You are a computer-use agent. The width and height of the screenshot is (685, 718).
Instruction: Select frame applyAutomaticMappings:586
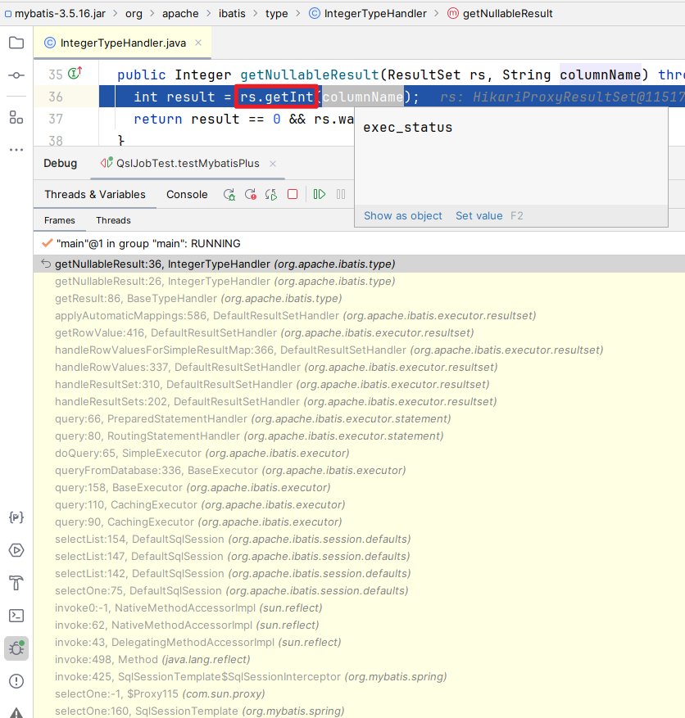pos(359,315)
